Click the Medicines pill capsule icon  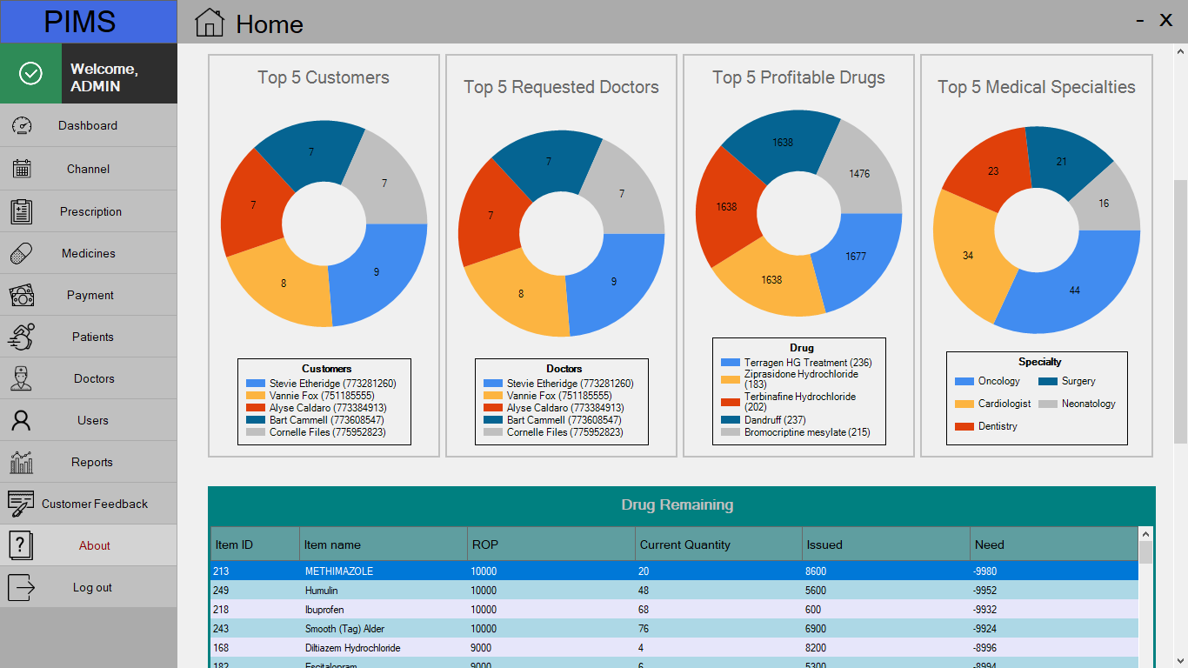click(22, 252)
